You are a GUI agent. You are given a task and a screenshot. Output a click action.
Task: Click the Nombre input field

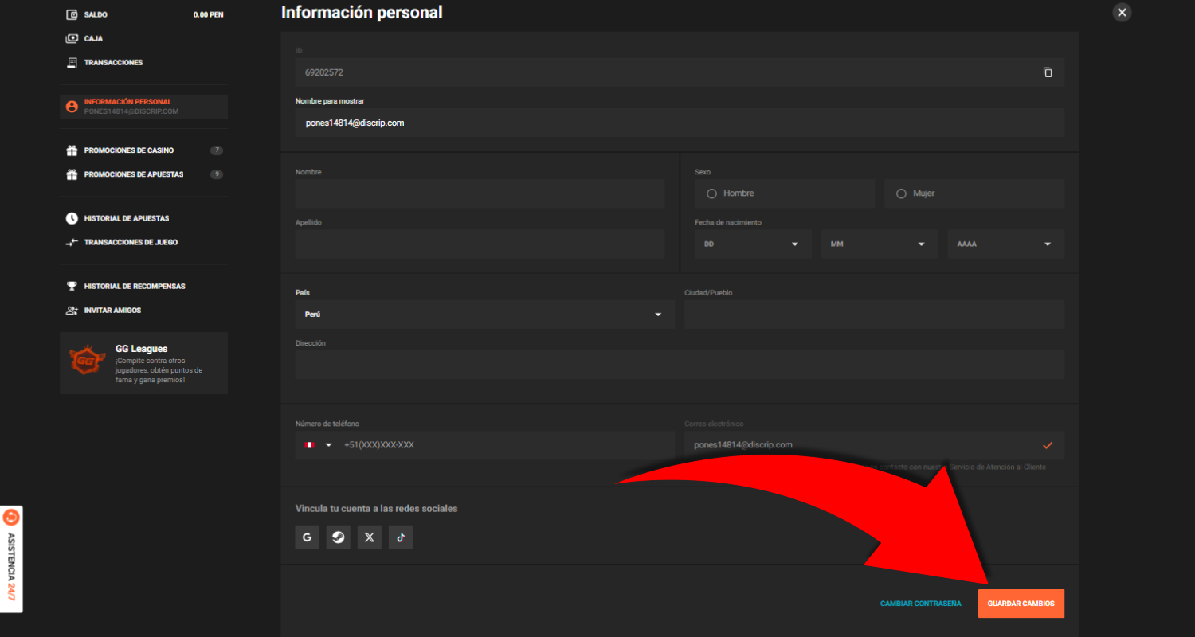click(480, 193)
